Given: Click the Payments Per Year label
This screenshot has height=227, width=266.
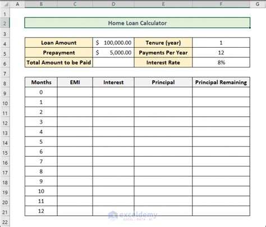Looking at the screenshot, I should click(x=163, y=53).
